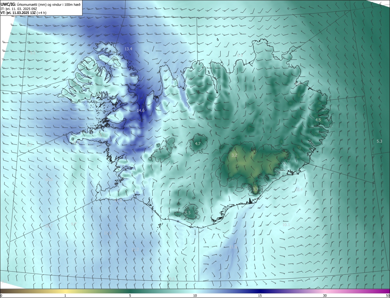Click the 3.2 value on Vatnajökull

click(234, 155)
